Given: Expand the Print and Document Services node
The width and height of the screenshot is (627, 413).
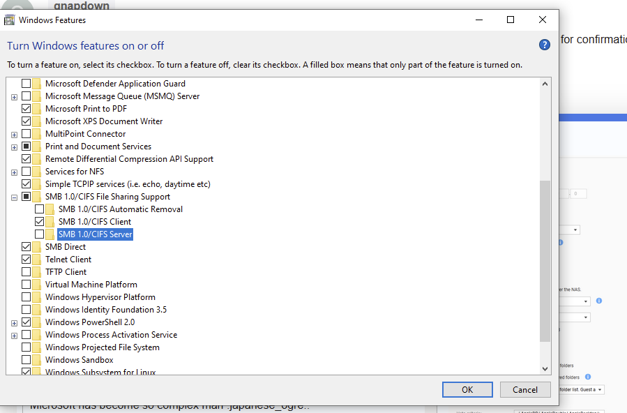Looking at the screenshot, I should click(x=14, y=147).
